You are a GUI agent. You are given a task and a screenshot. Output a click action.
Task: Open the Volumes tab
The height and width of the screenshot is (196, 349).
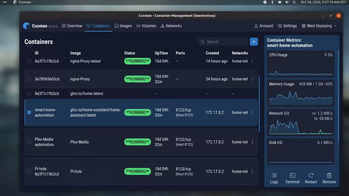146,26
